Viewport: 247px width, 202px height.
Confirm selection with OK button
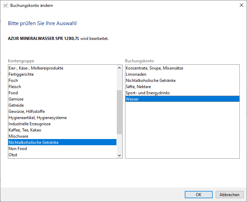[x=198, y=194]
